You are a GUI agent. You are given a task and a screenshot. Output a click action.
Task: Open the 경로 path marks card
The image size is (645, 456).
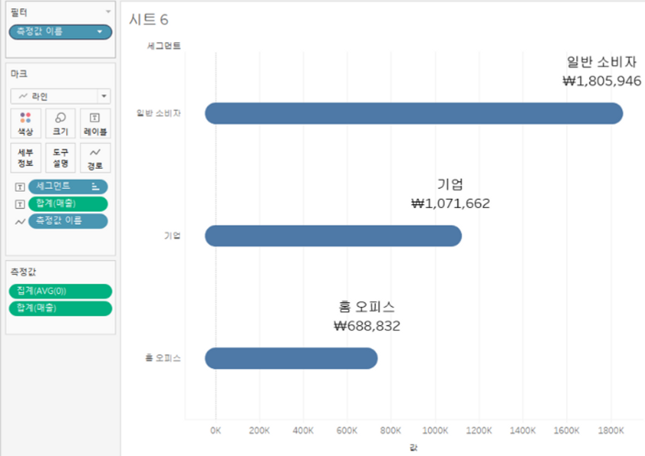pyautogui.click(x=95, y=158)
